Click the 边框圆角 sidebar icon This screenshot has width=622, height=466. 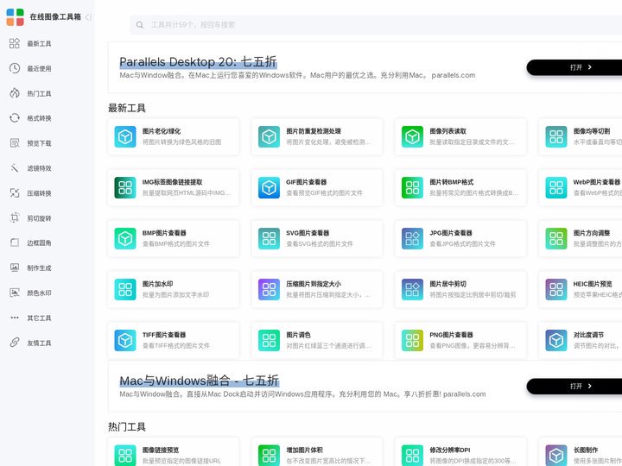click(15, 242)
